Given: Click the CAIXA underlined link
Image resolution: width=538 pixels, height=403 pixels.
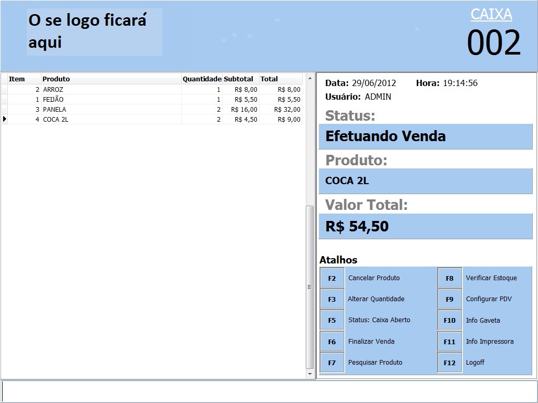Looking at the screenshot, I should pyautogui.click(x=491, y=14).
